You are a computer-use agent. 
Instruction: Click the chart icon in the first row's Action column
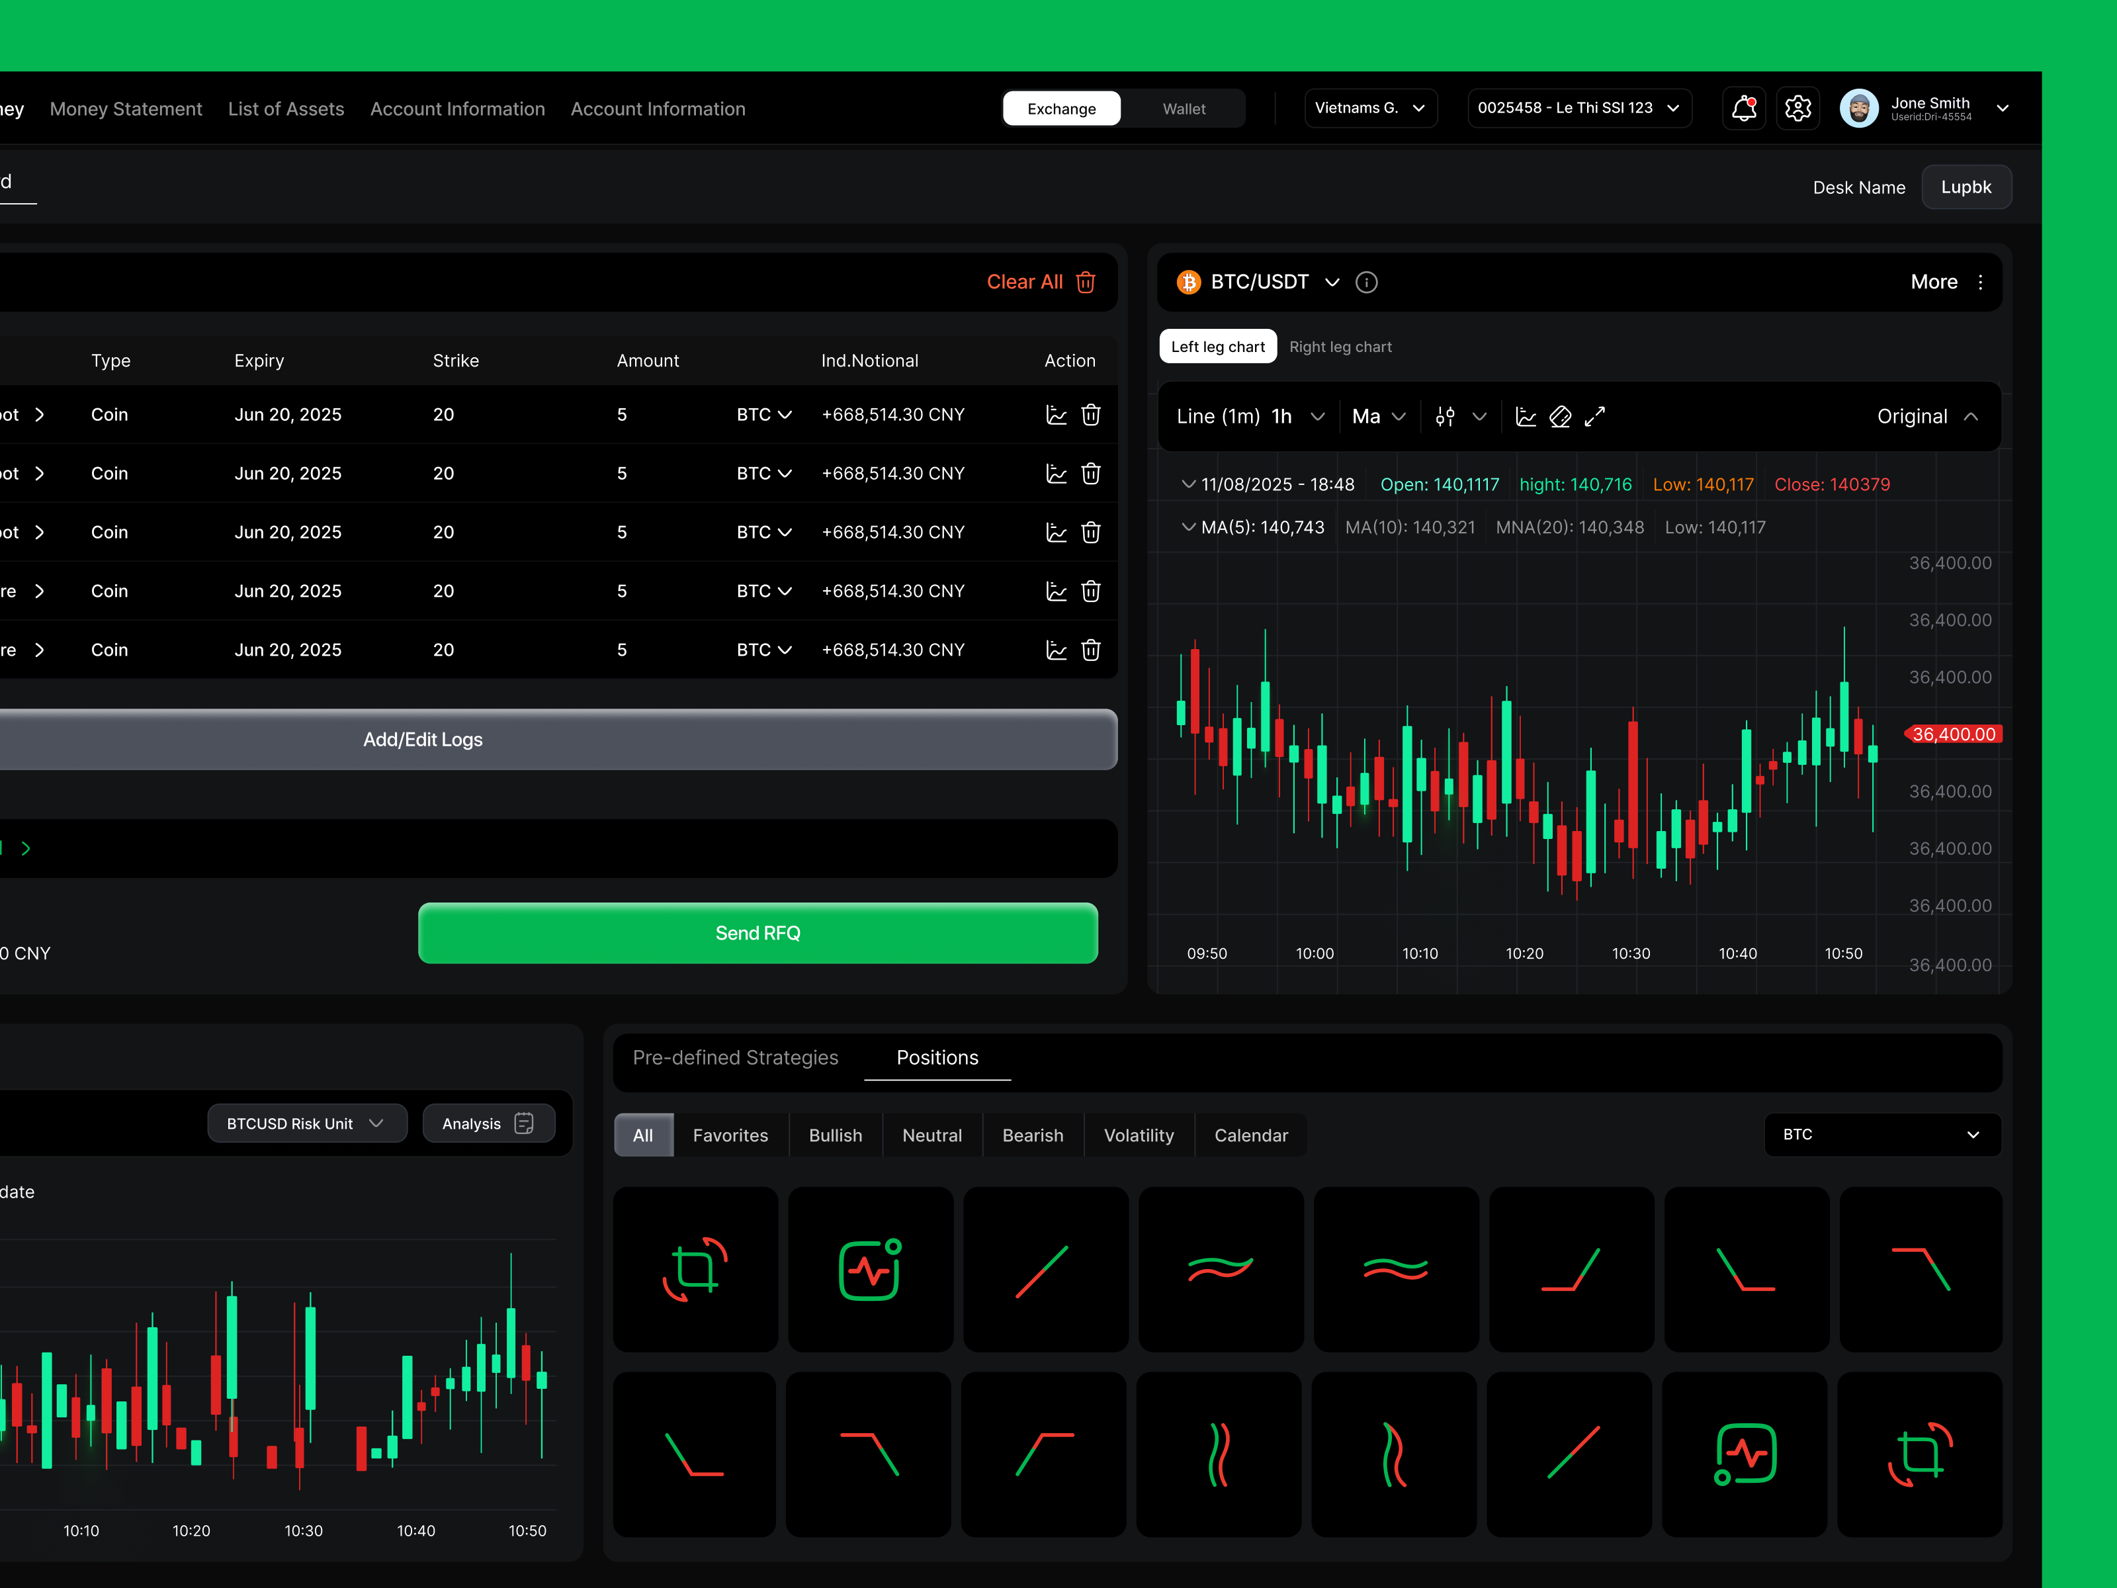(x=1057, y=414)
